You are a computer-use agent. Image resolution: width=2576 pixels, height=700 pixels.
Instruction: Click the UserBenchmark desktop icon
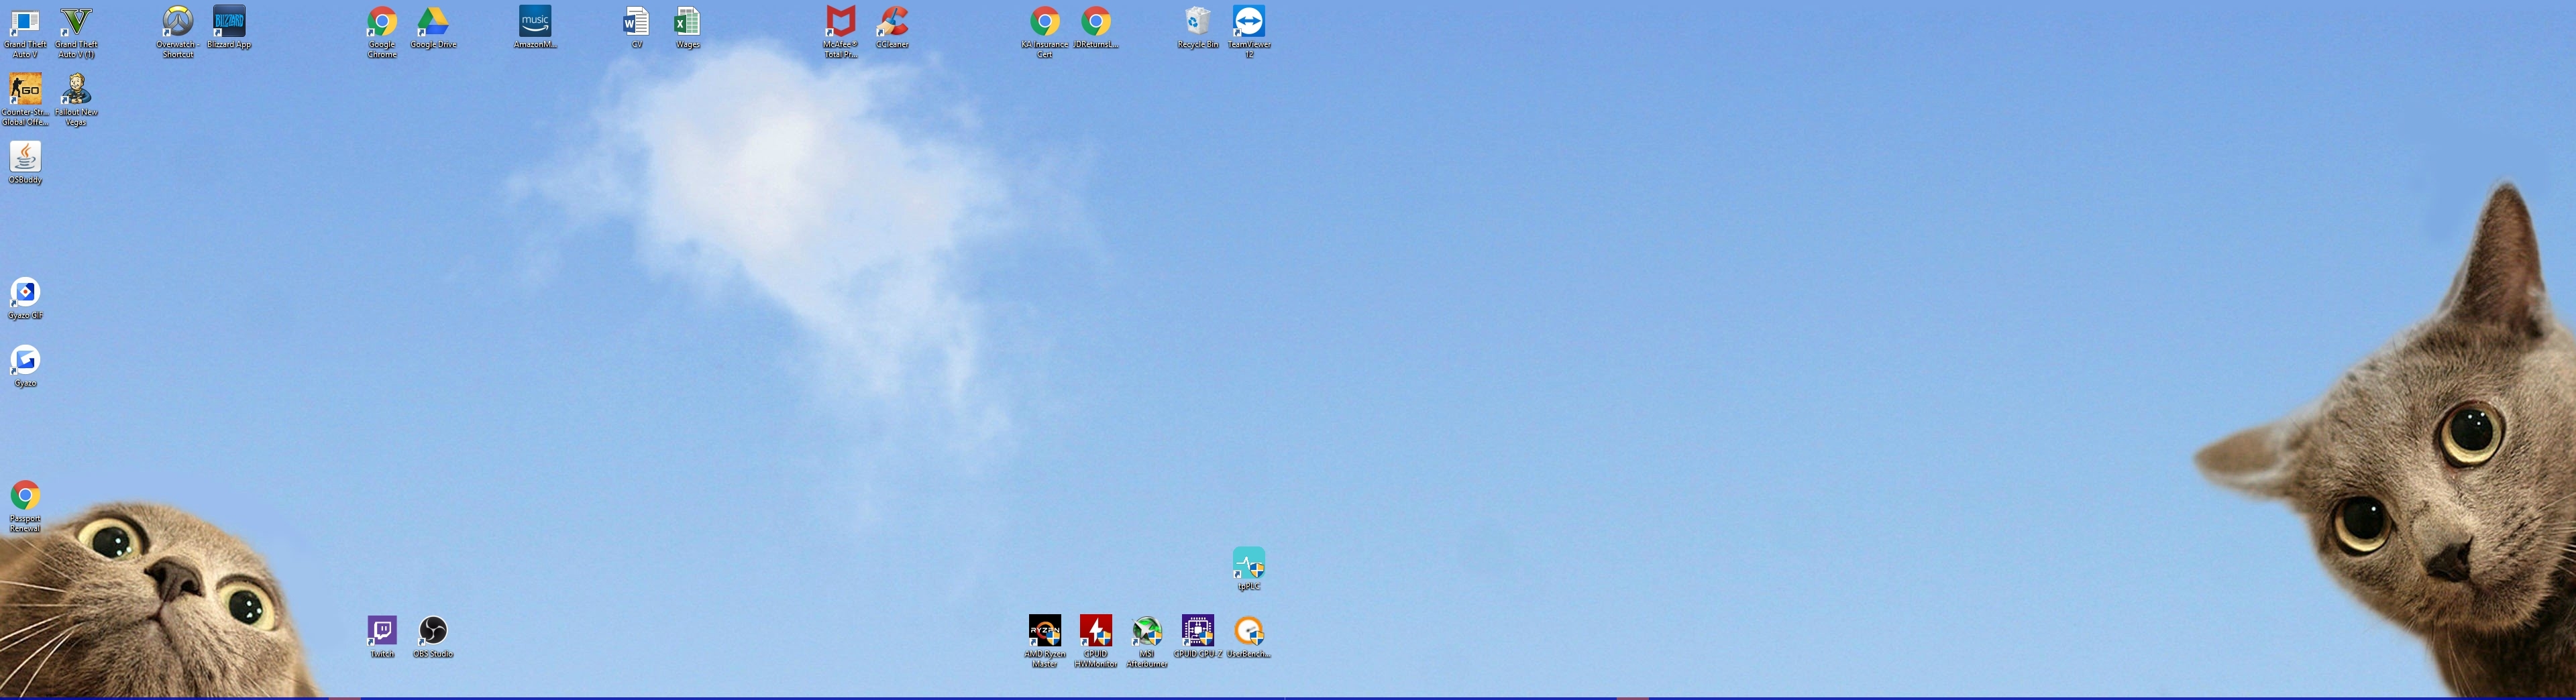click(x=1249, y=637)
